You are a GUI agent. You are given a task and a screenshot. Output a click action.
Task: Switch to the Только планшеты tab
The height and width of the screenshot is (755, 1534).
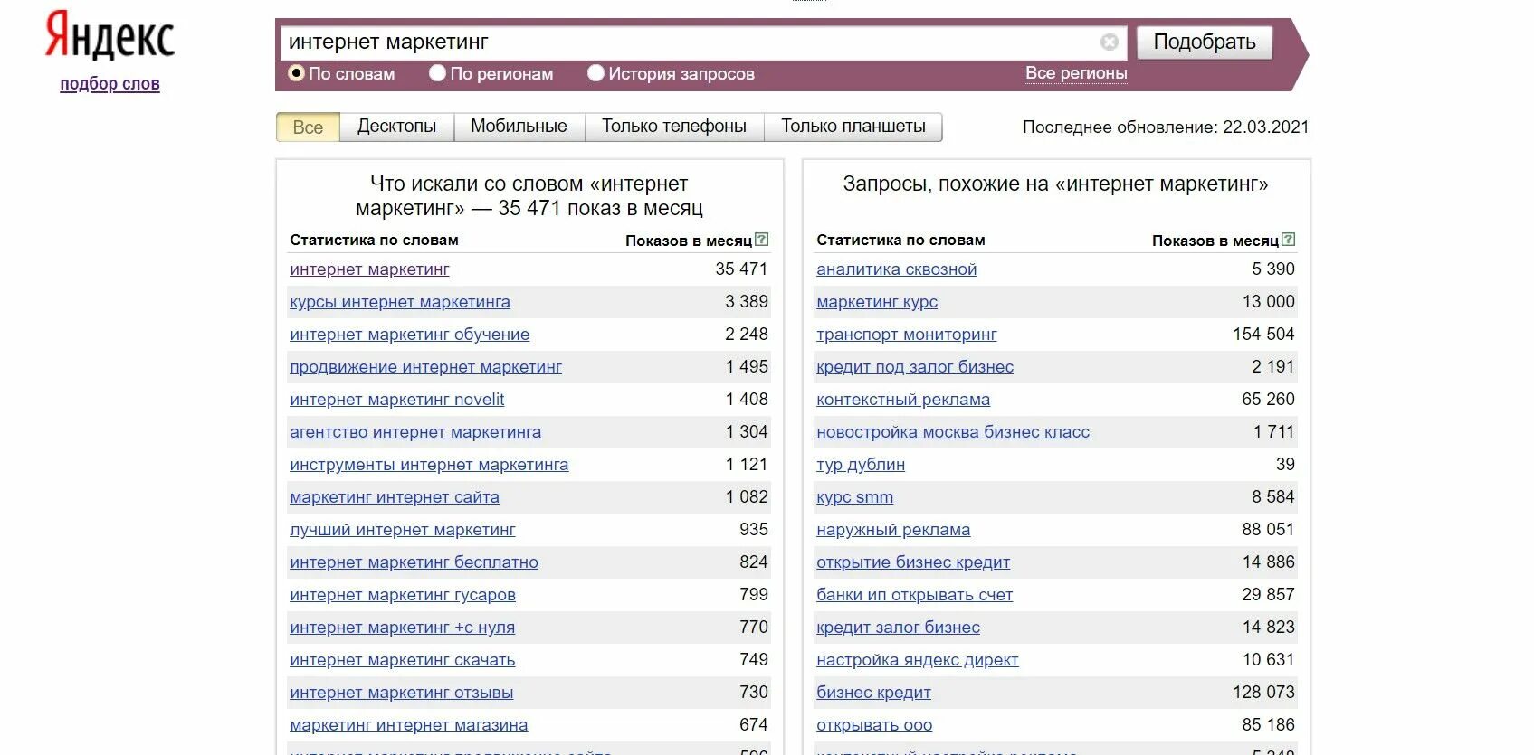point(853,127)
